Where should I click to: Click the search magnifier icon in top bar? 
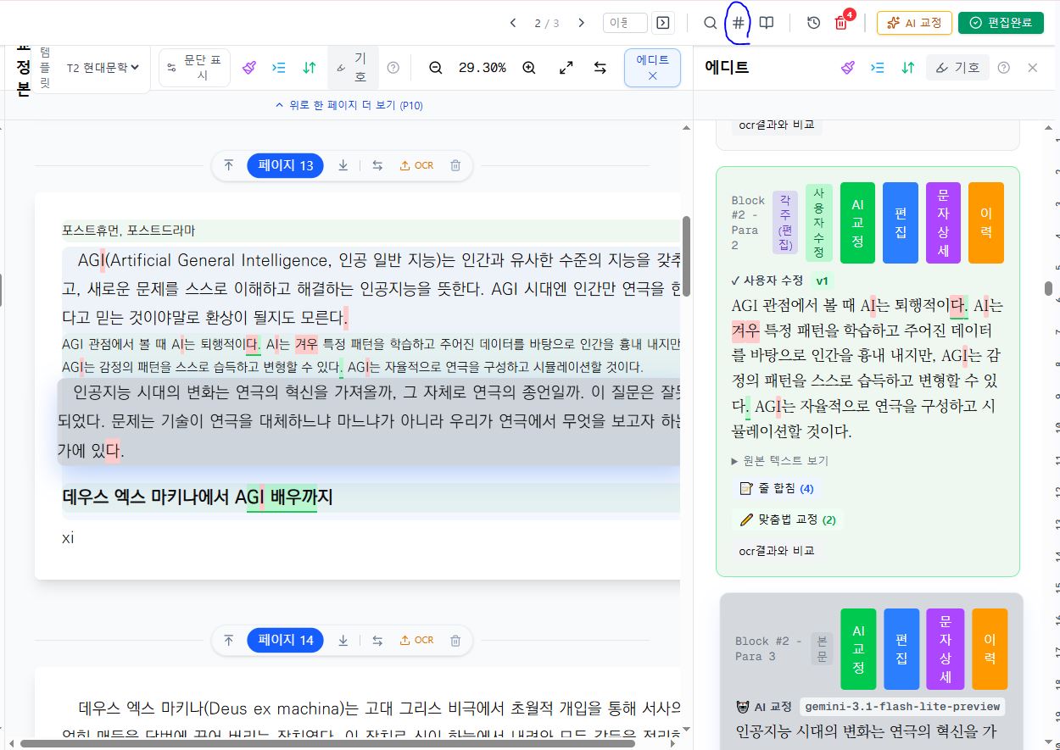[x=711, y=23]
